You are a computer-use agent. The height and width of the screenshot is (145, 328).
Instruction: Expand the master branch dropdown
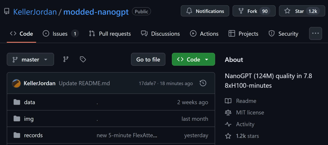click(x=30, y=59)
